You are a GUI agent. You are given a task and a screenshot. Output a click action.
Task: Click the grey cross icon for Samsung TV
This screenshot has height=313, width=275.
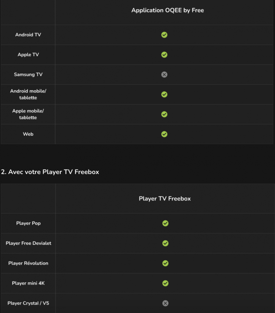(164, 75)
